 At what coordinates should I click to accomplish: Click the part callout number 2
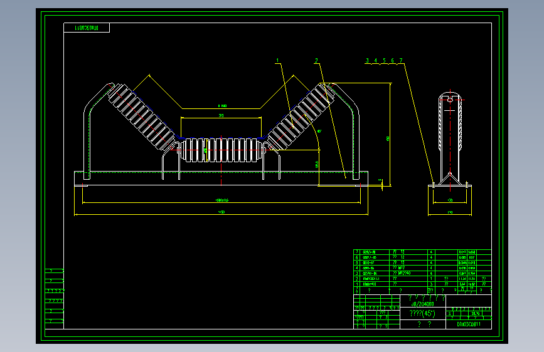pos(316,60)
